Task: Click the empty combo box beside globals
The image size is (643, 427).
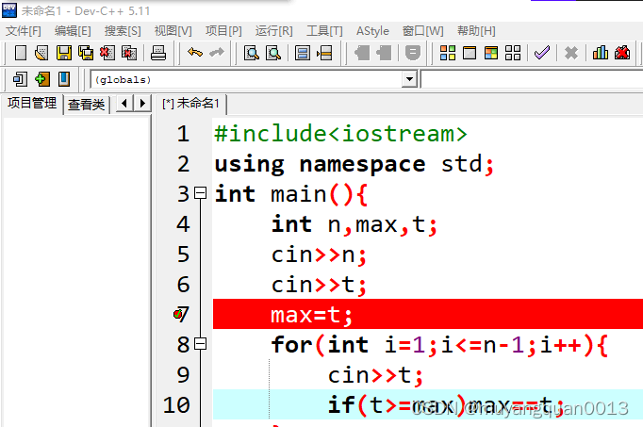Action: [532, 79]
